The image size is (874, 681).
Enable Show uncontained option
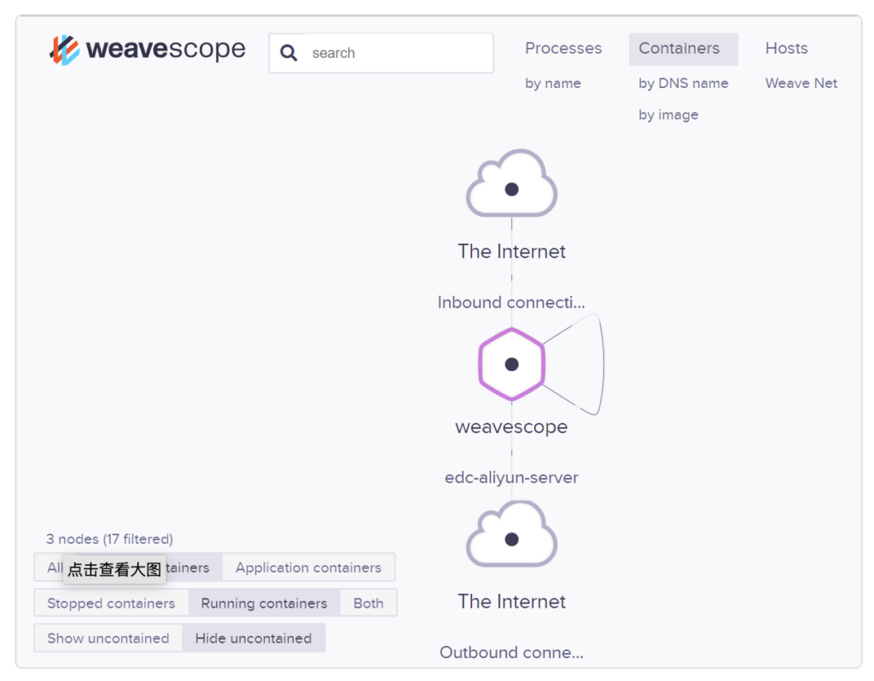(108, 638)
